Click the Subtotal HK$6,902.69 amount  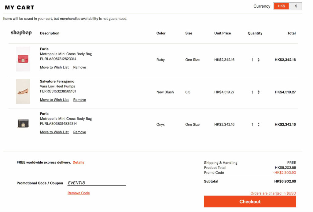tap(285, 181)
